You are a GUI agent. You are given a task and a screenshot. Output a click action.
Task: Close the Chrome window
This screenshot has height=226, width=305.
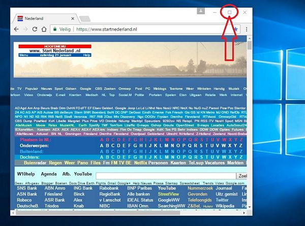pos(245,12)
